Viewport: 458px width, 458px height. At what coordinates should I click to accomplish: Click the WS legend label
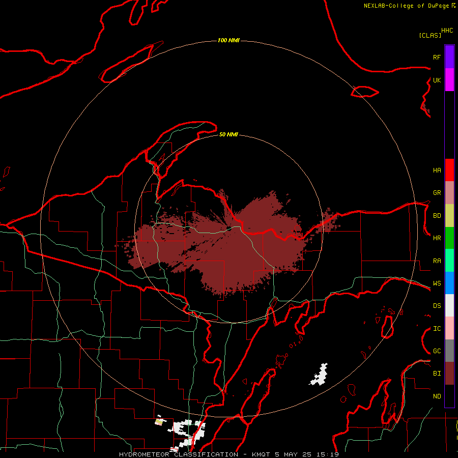click(x=437, y=283)
